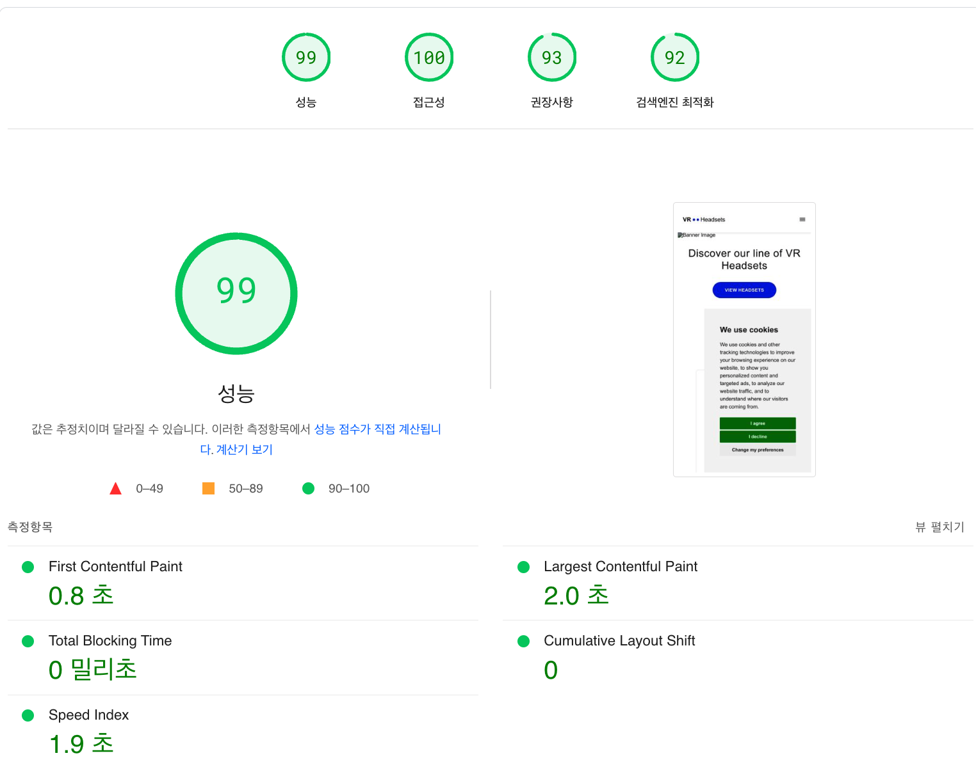
Task: Click the green dot beside First Contentful Paint
Action: click(x=28, y=567)
